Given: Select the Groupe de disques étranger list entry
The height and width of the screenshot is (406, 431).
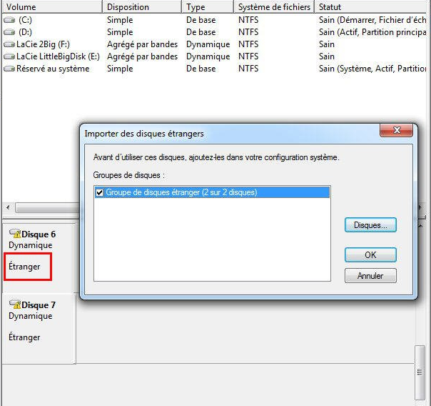Looking at the screenshot, I should [181, 192].
